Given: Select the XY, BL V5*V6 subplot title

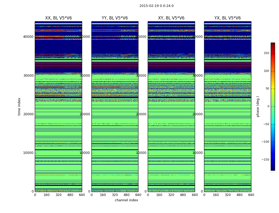Looking at the screenshot, I should (171, 18).
